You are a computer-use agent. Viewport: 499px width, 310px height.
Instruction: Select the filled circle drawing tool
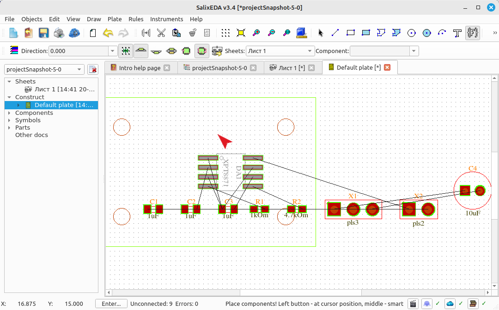point(427,33)
